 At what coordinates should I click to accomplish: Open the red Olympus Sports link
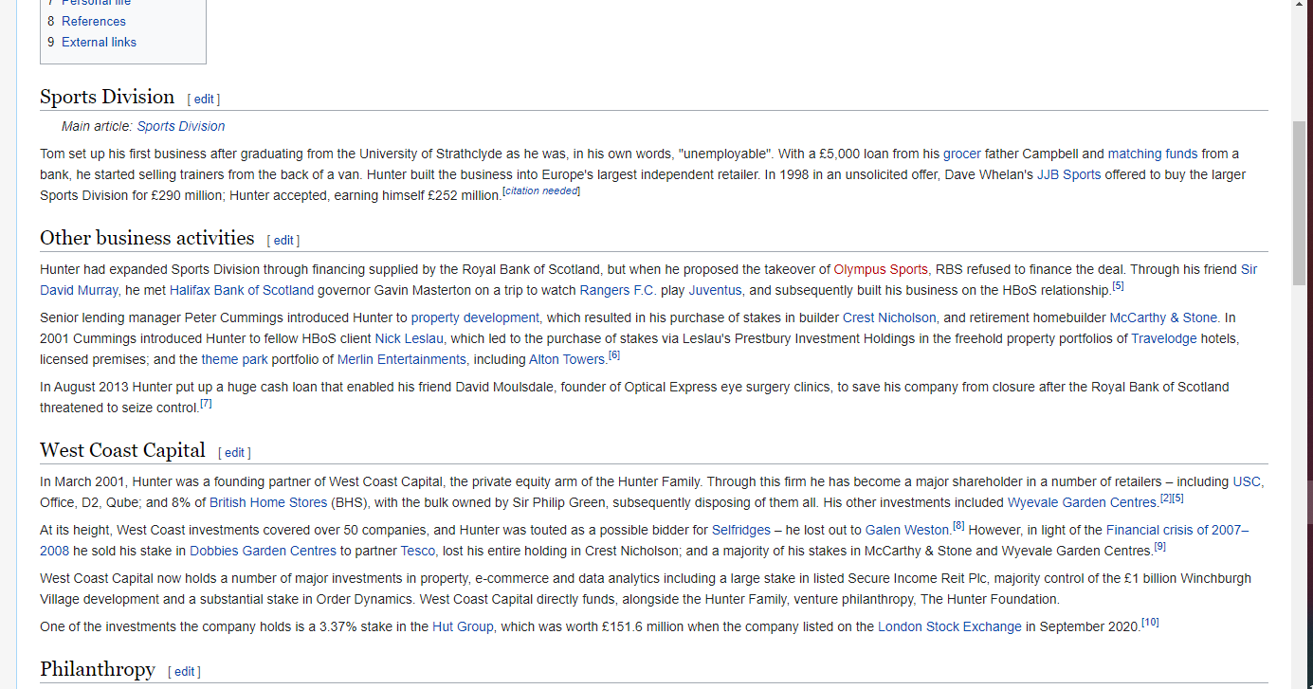click(881, 269)
